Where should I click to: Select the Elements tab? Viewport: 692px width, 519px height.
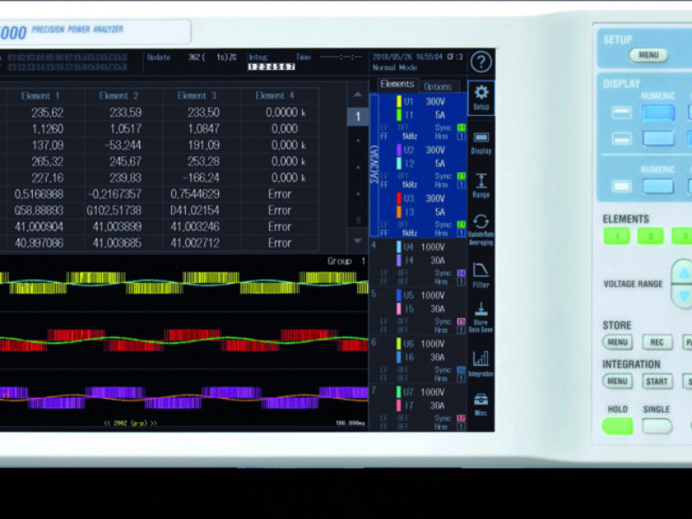tap(397, 85)
